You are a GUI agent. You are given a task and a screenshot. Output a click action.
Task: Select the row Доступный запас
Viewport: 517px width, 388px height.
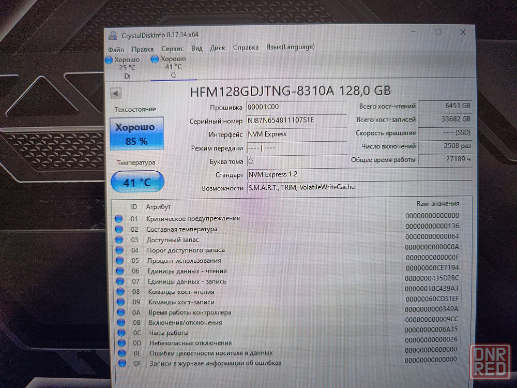(287, 238)
